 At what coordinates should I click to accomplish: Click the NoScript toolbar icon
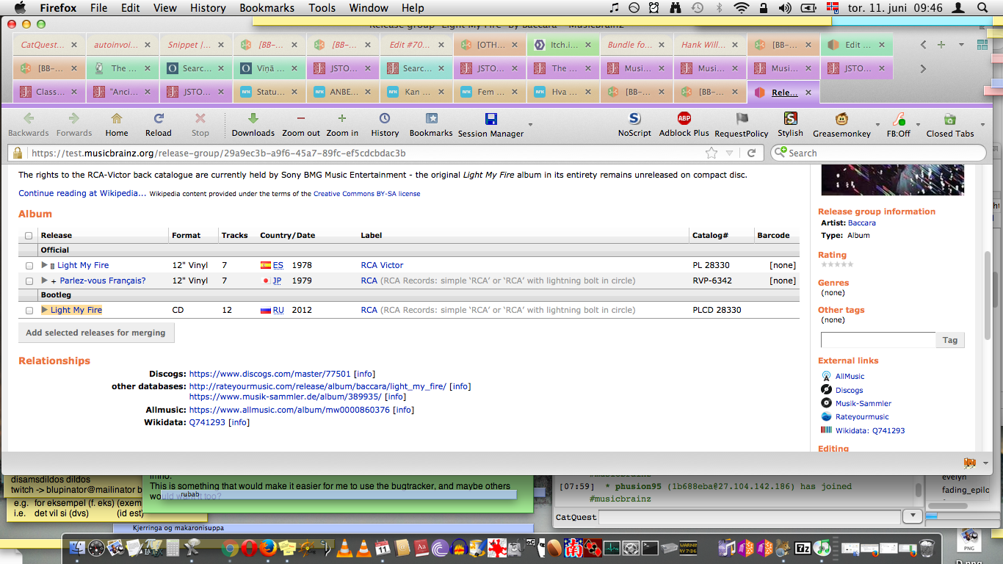click(x=634, y=118)
